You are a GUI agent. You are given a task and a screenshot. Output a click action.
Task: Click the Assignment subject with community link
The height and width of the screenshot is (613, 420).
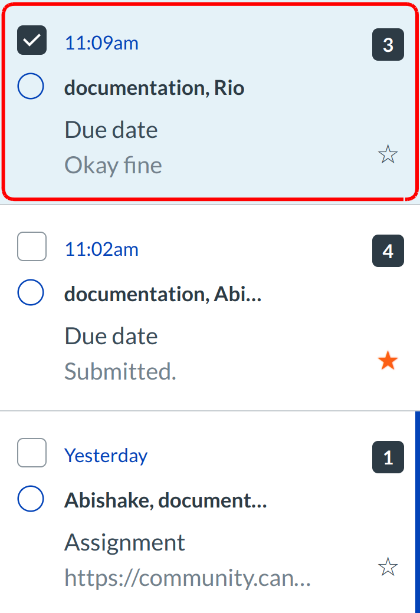click(x=124, y=542)
